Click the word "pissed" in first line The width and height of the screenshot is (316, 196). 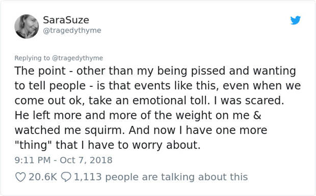(x=208, y=71)
